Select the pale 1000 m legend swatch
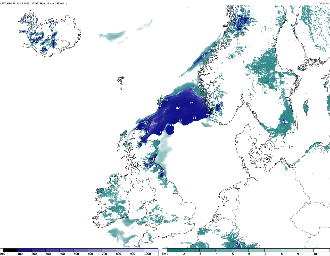This screenshot has height=256, width=330. click(151, 250)
